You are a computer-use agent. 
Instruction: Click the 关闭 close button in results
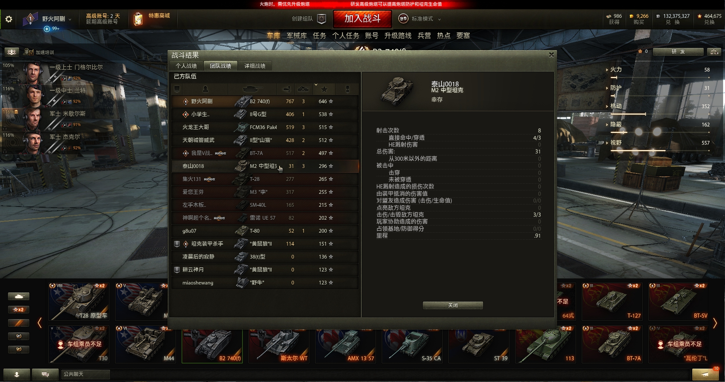(453, 305)
